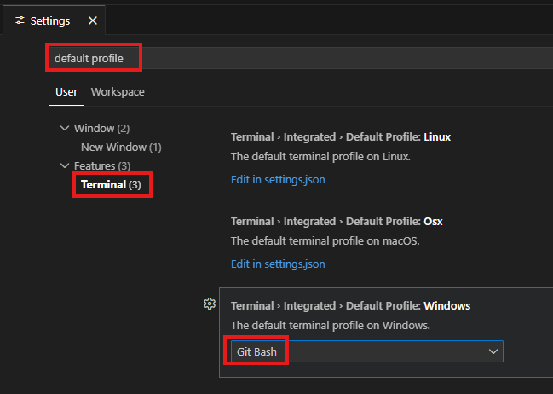Open 'Edit in settings.json' under Osx profile

(278, 264)
